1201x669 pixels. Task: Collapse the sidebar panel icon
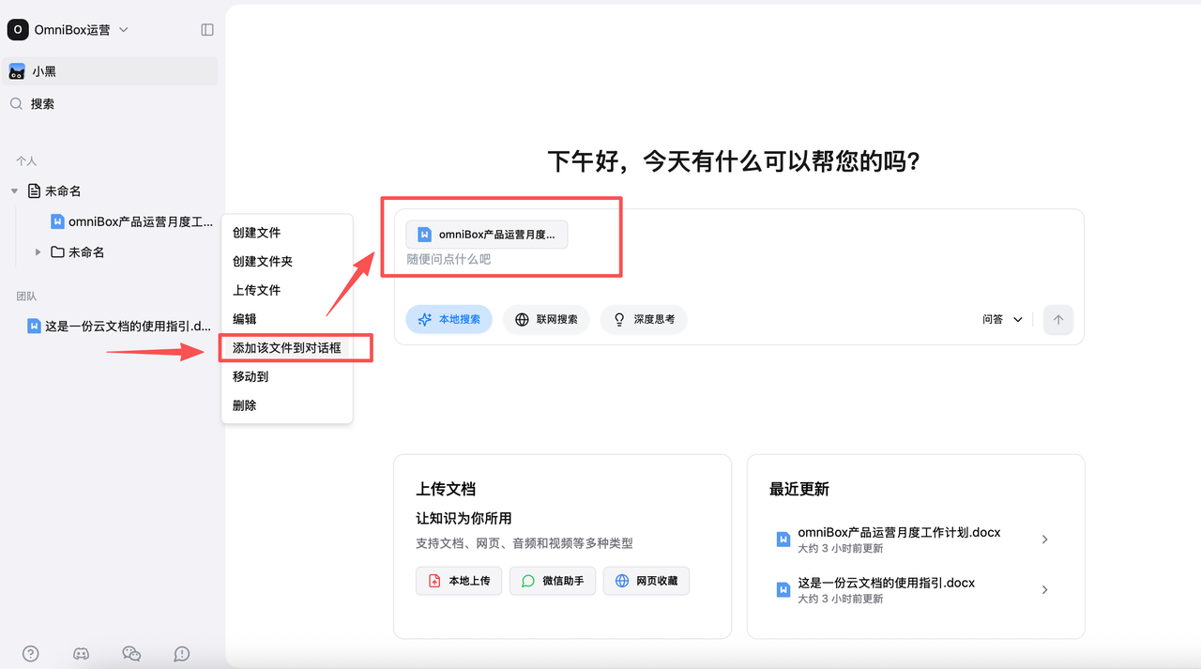(207, 30)
